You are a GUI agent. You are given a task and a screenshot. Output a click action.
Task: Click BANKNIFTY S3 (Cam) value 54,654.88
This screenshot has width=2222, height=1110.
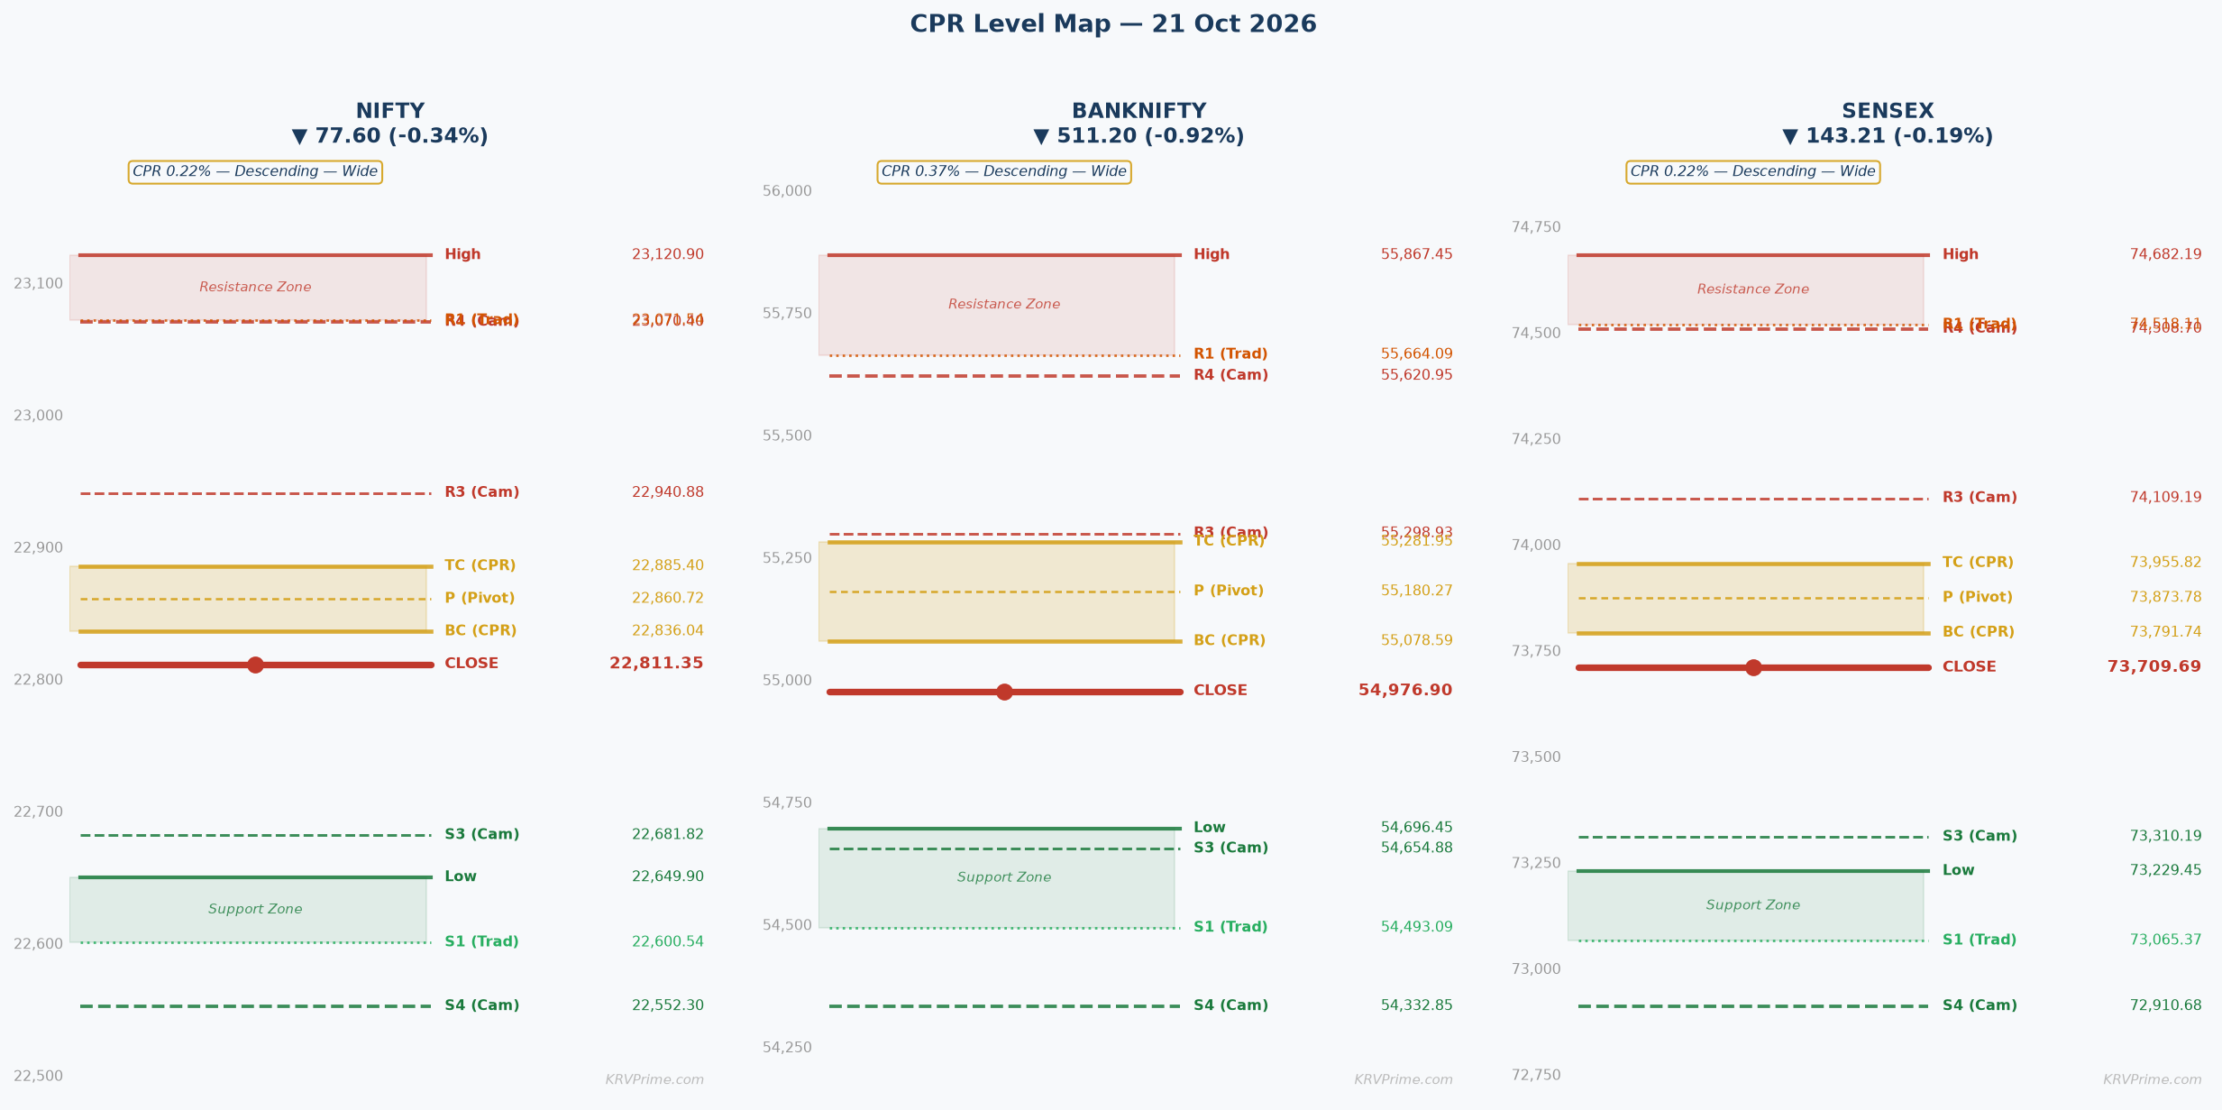pos(1417,848)
